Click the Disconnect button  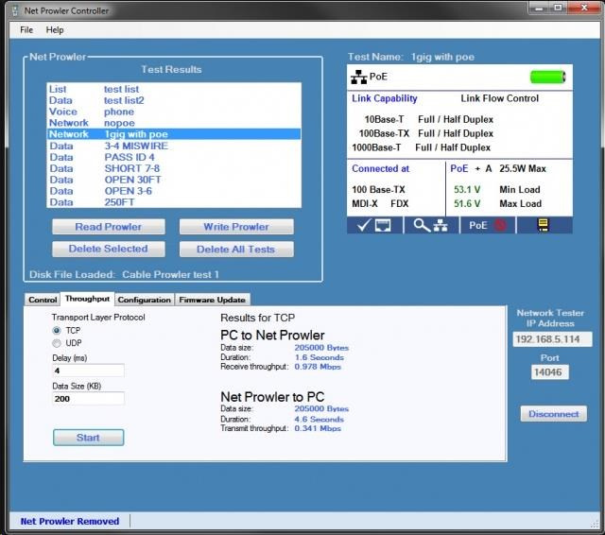pyautogui.click(x=553, y=414)
